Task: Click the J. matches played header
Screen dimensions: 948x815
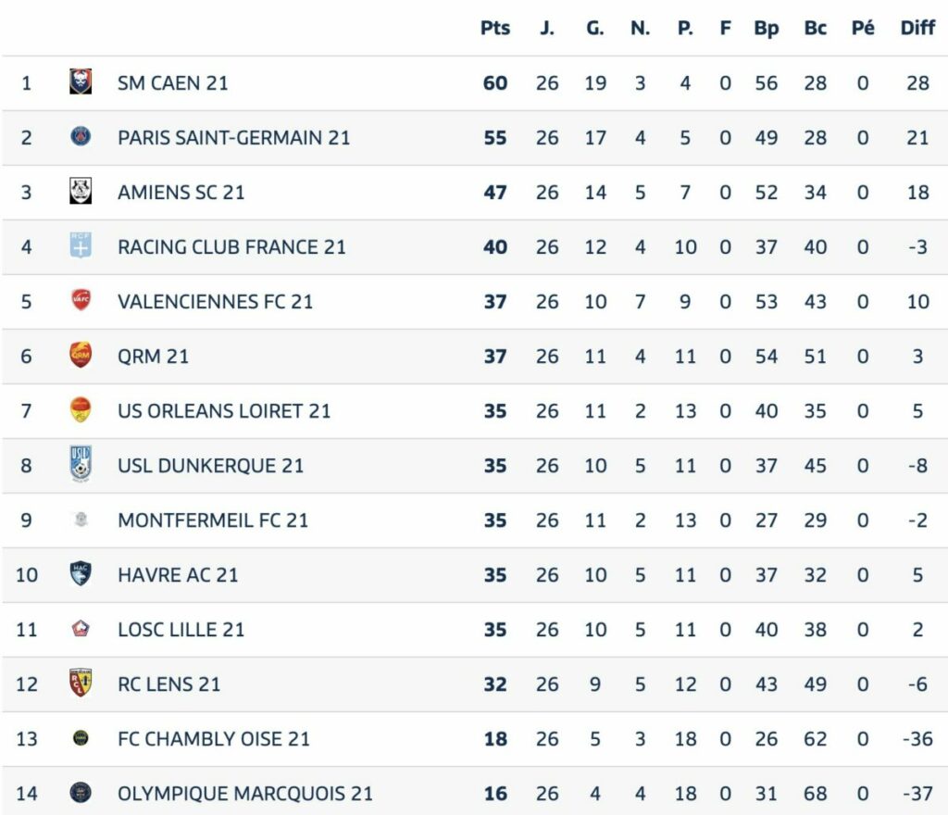Action: (546, 29)
